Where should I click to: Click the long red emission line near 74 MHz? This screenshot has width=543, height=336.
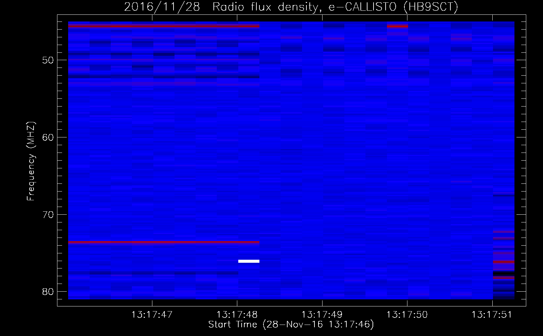coord(164,242)
